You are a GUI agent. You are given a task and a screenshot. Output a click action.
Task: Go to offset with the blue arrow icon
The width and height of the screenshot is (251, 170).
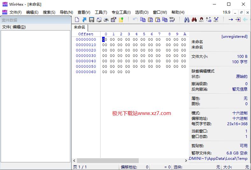pos(231,20)
